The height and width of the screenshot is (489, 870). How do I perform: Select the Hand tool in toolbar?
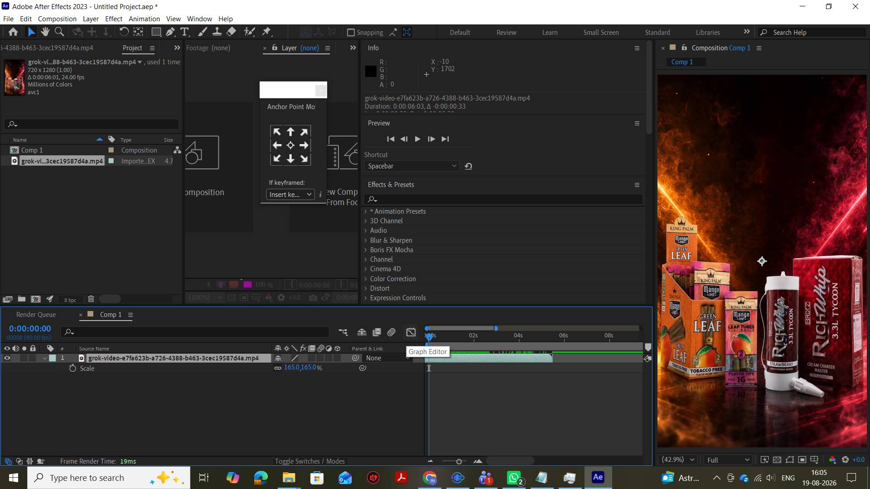click(x=45, y=32)
